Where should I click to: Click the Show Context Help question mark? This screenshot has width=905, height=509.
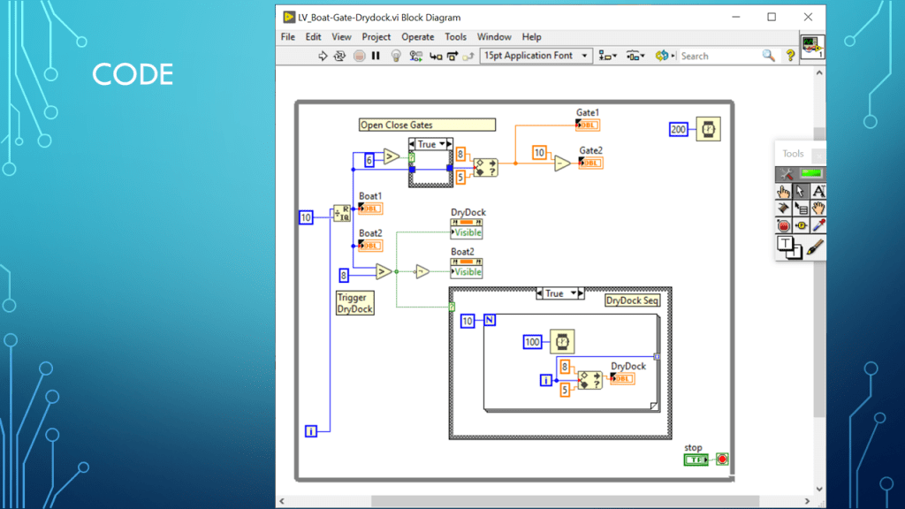790,56
